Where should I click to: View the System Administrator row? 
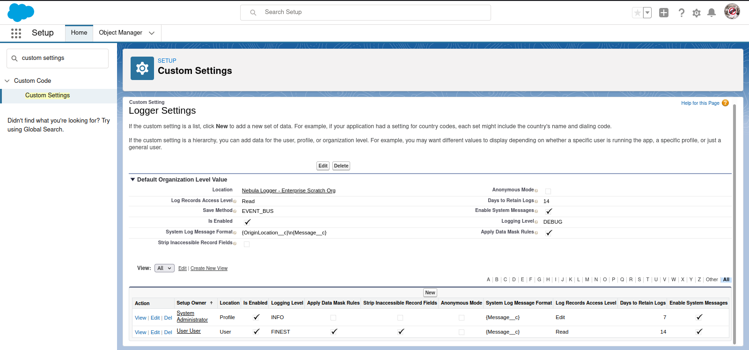[140, 318]
